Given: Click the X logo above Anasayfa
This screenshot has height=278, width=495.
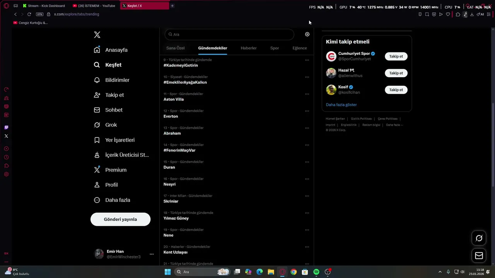Looking at the screenshot, I should pyautogui.click(x=97, y=35).
